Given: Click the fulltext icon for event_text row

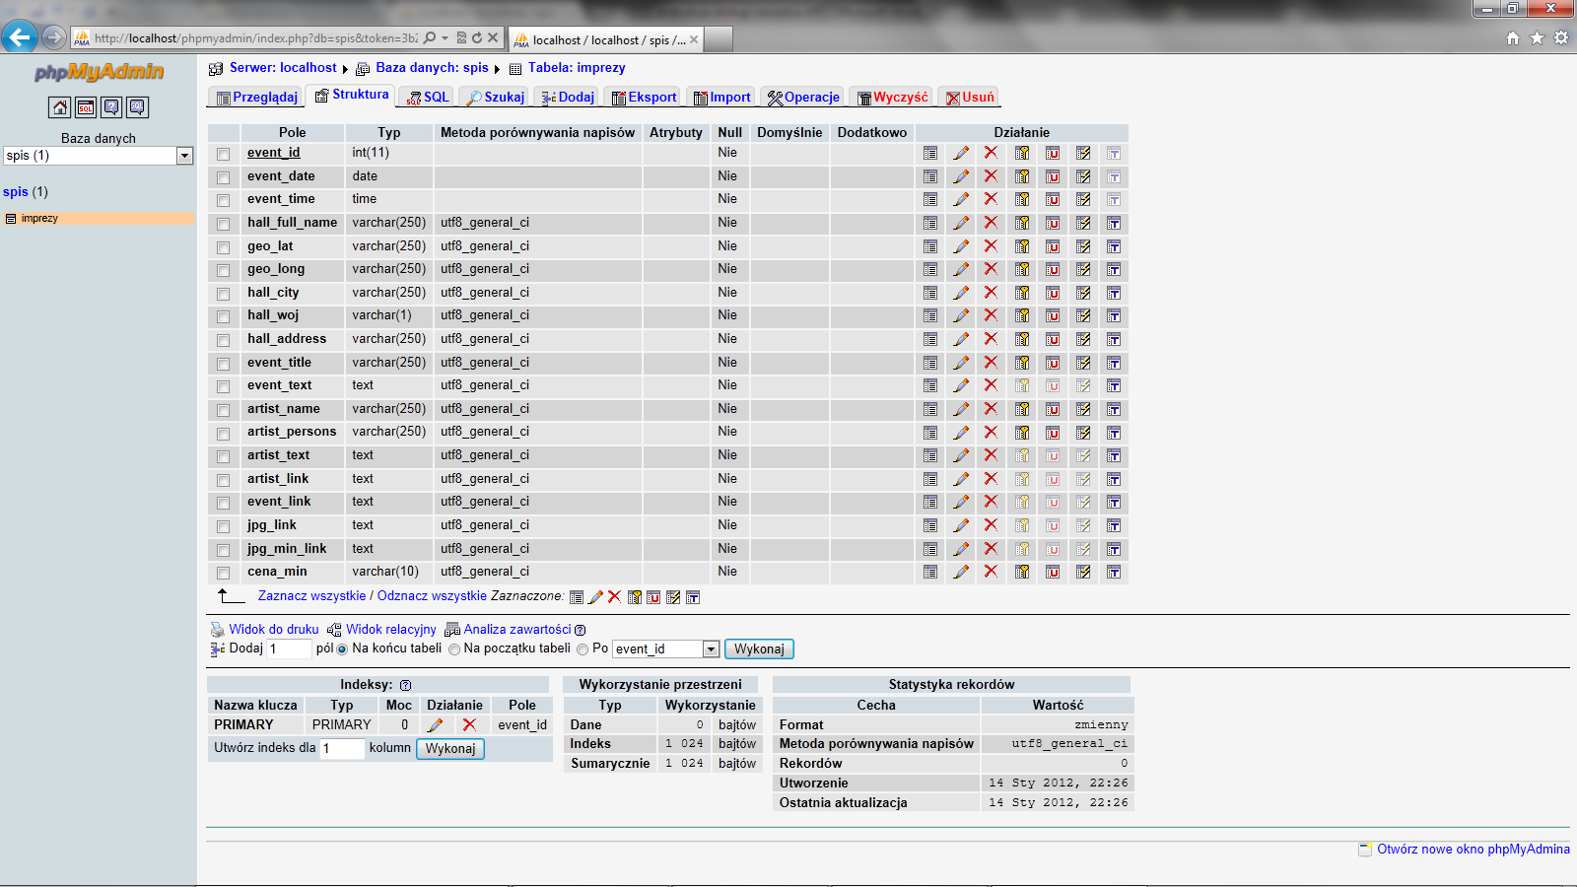Looking at the screenshot, I should coord(1114,385).
